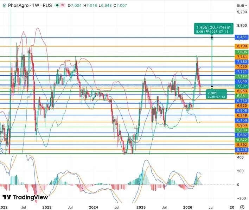Image resolution: width=249 pixels, height=210 pixels.
Task: Click the pink approximate-data indicator icon
Action: point(63,6)
